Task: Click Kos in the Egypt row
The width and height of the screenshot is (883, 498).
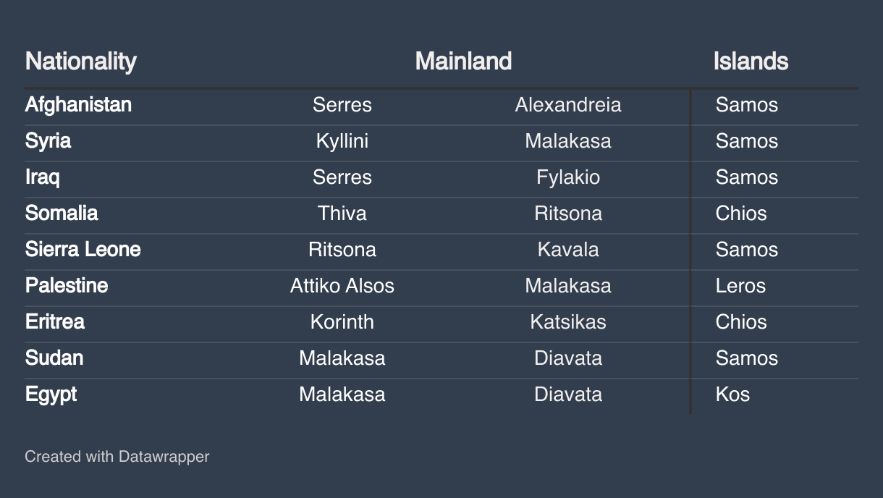Action: coord(732,394)
